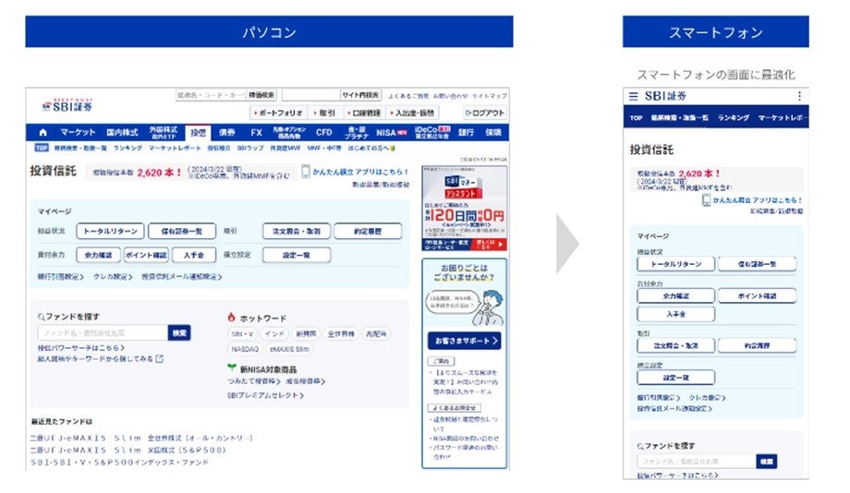
Task: Click 設定一覧 button on PC view
Action: coord(297,255)
